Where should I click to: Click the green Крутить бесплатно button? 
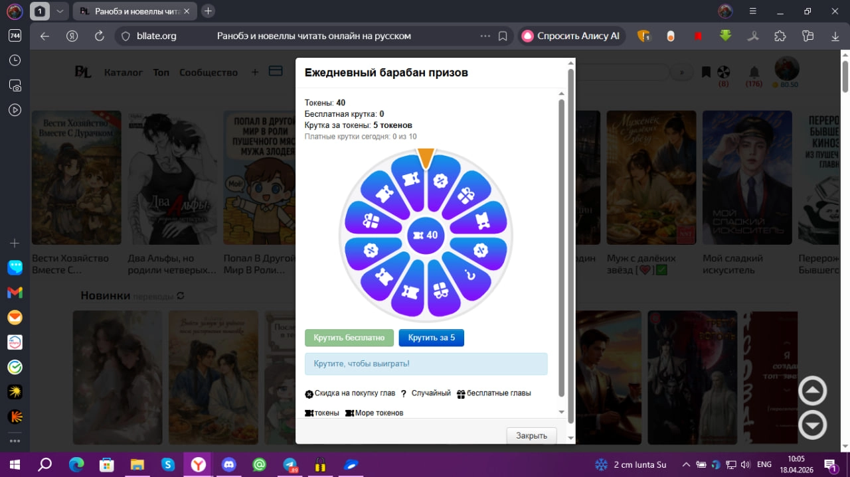pos(349,338)
